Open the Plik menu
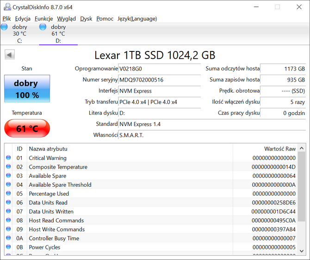Viewport: 310px width, 260px height. tap(6, 19)
